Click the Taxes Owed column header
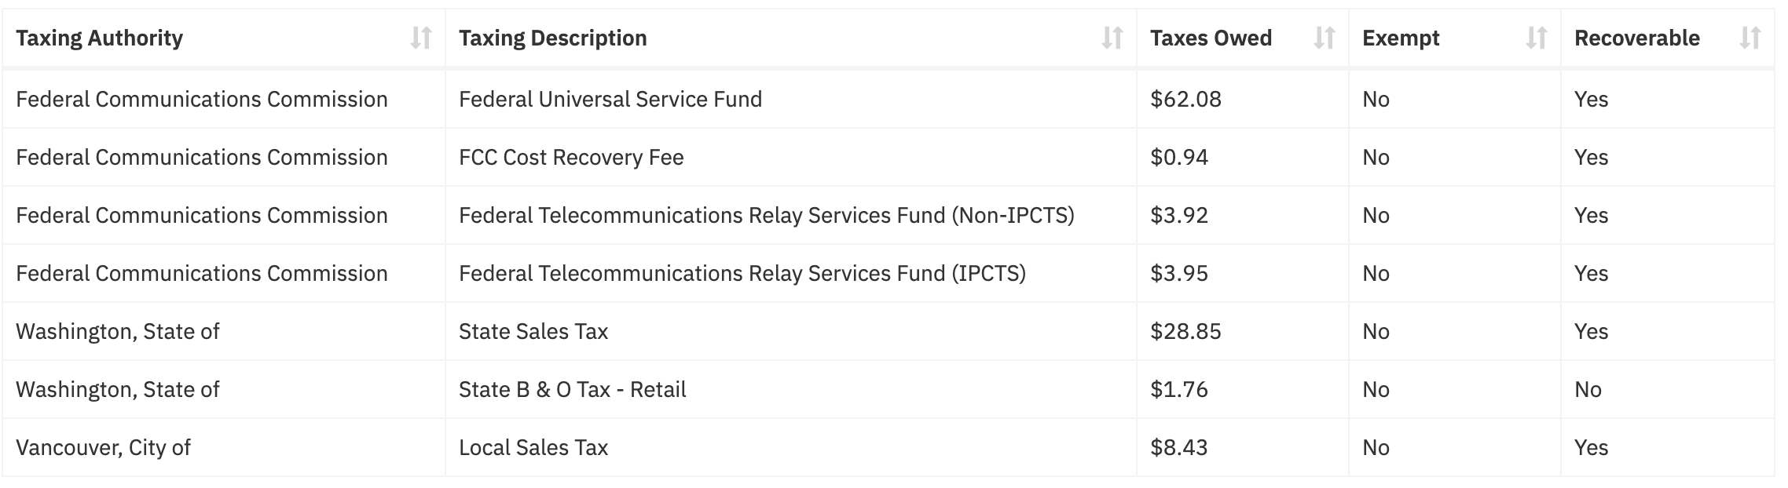This screenshot has width=1788, height=488. tap(1243, 38)
